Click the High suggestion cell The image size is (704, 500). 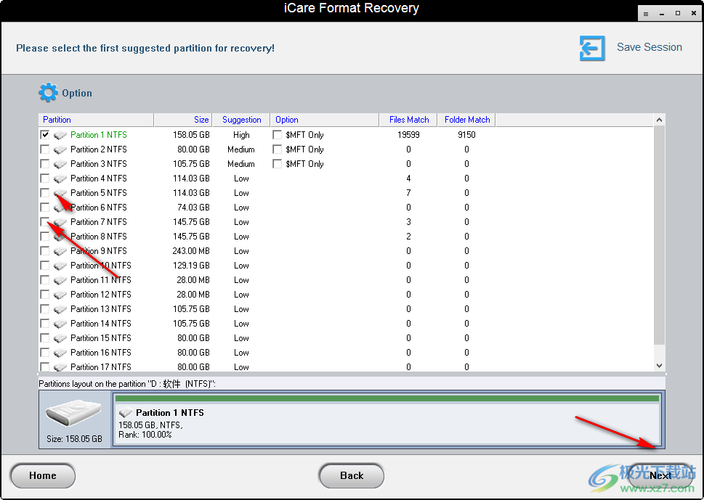point(241,135)
